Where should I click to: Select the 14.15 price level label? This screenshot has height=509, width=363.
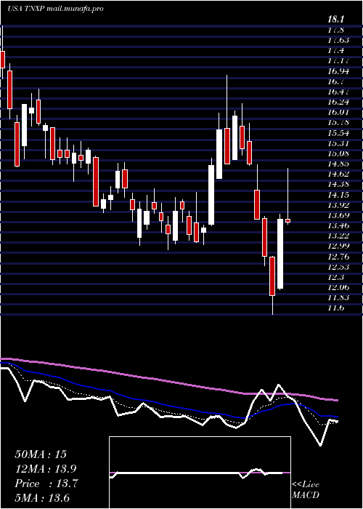pyautogui.click(x=338, y=195)
